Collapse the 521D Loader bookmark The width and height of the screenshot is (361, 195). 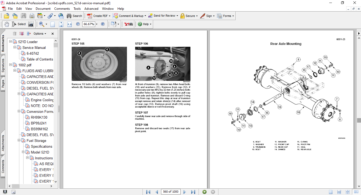coord(11,42)
